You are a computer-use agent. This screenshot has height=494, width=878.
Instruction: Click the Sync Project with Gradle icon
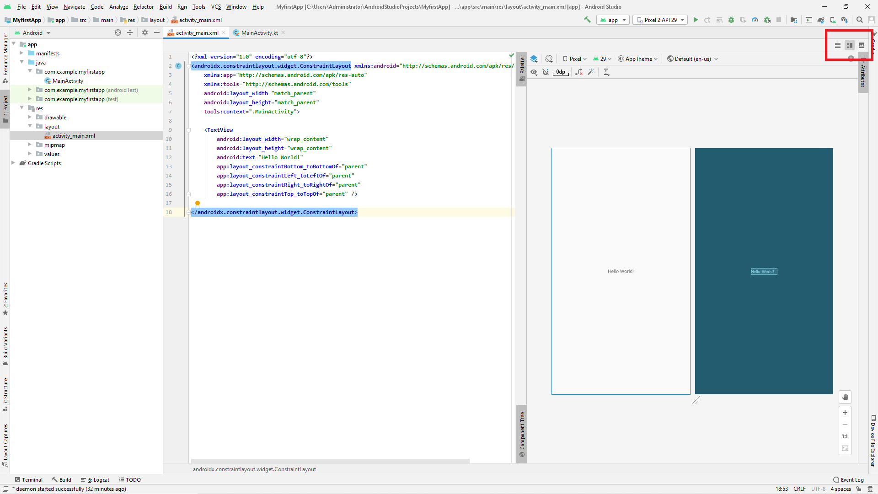821,20
